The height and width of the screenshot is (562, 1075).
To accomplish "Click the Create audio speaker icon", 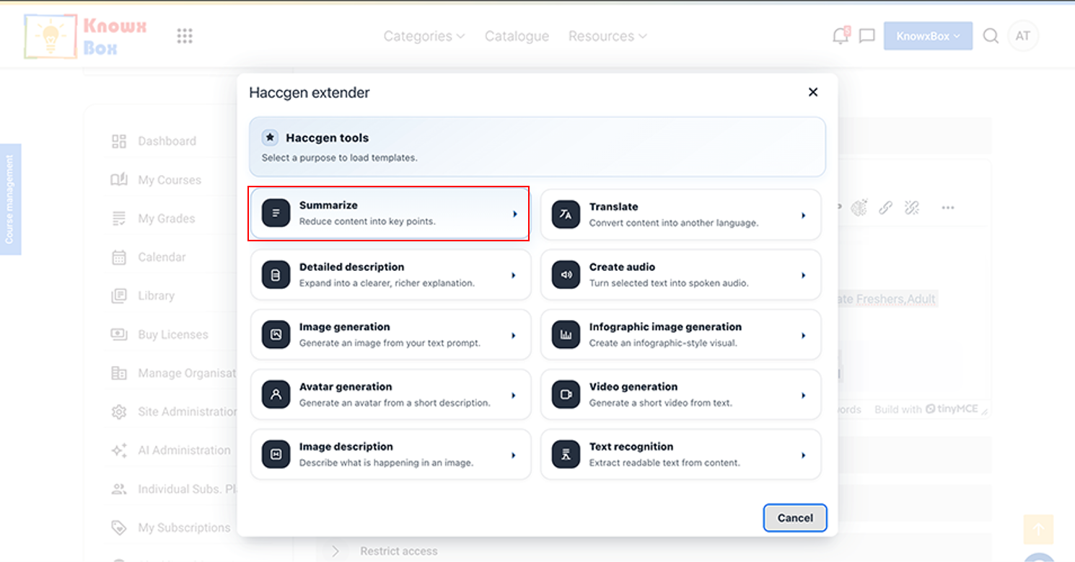I will (566, 275).
